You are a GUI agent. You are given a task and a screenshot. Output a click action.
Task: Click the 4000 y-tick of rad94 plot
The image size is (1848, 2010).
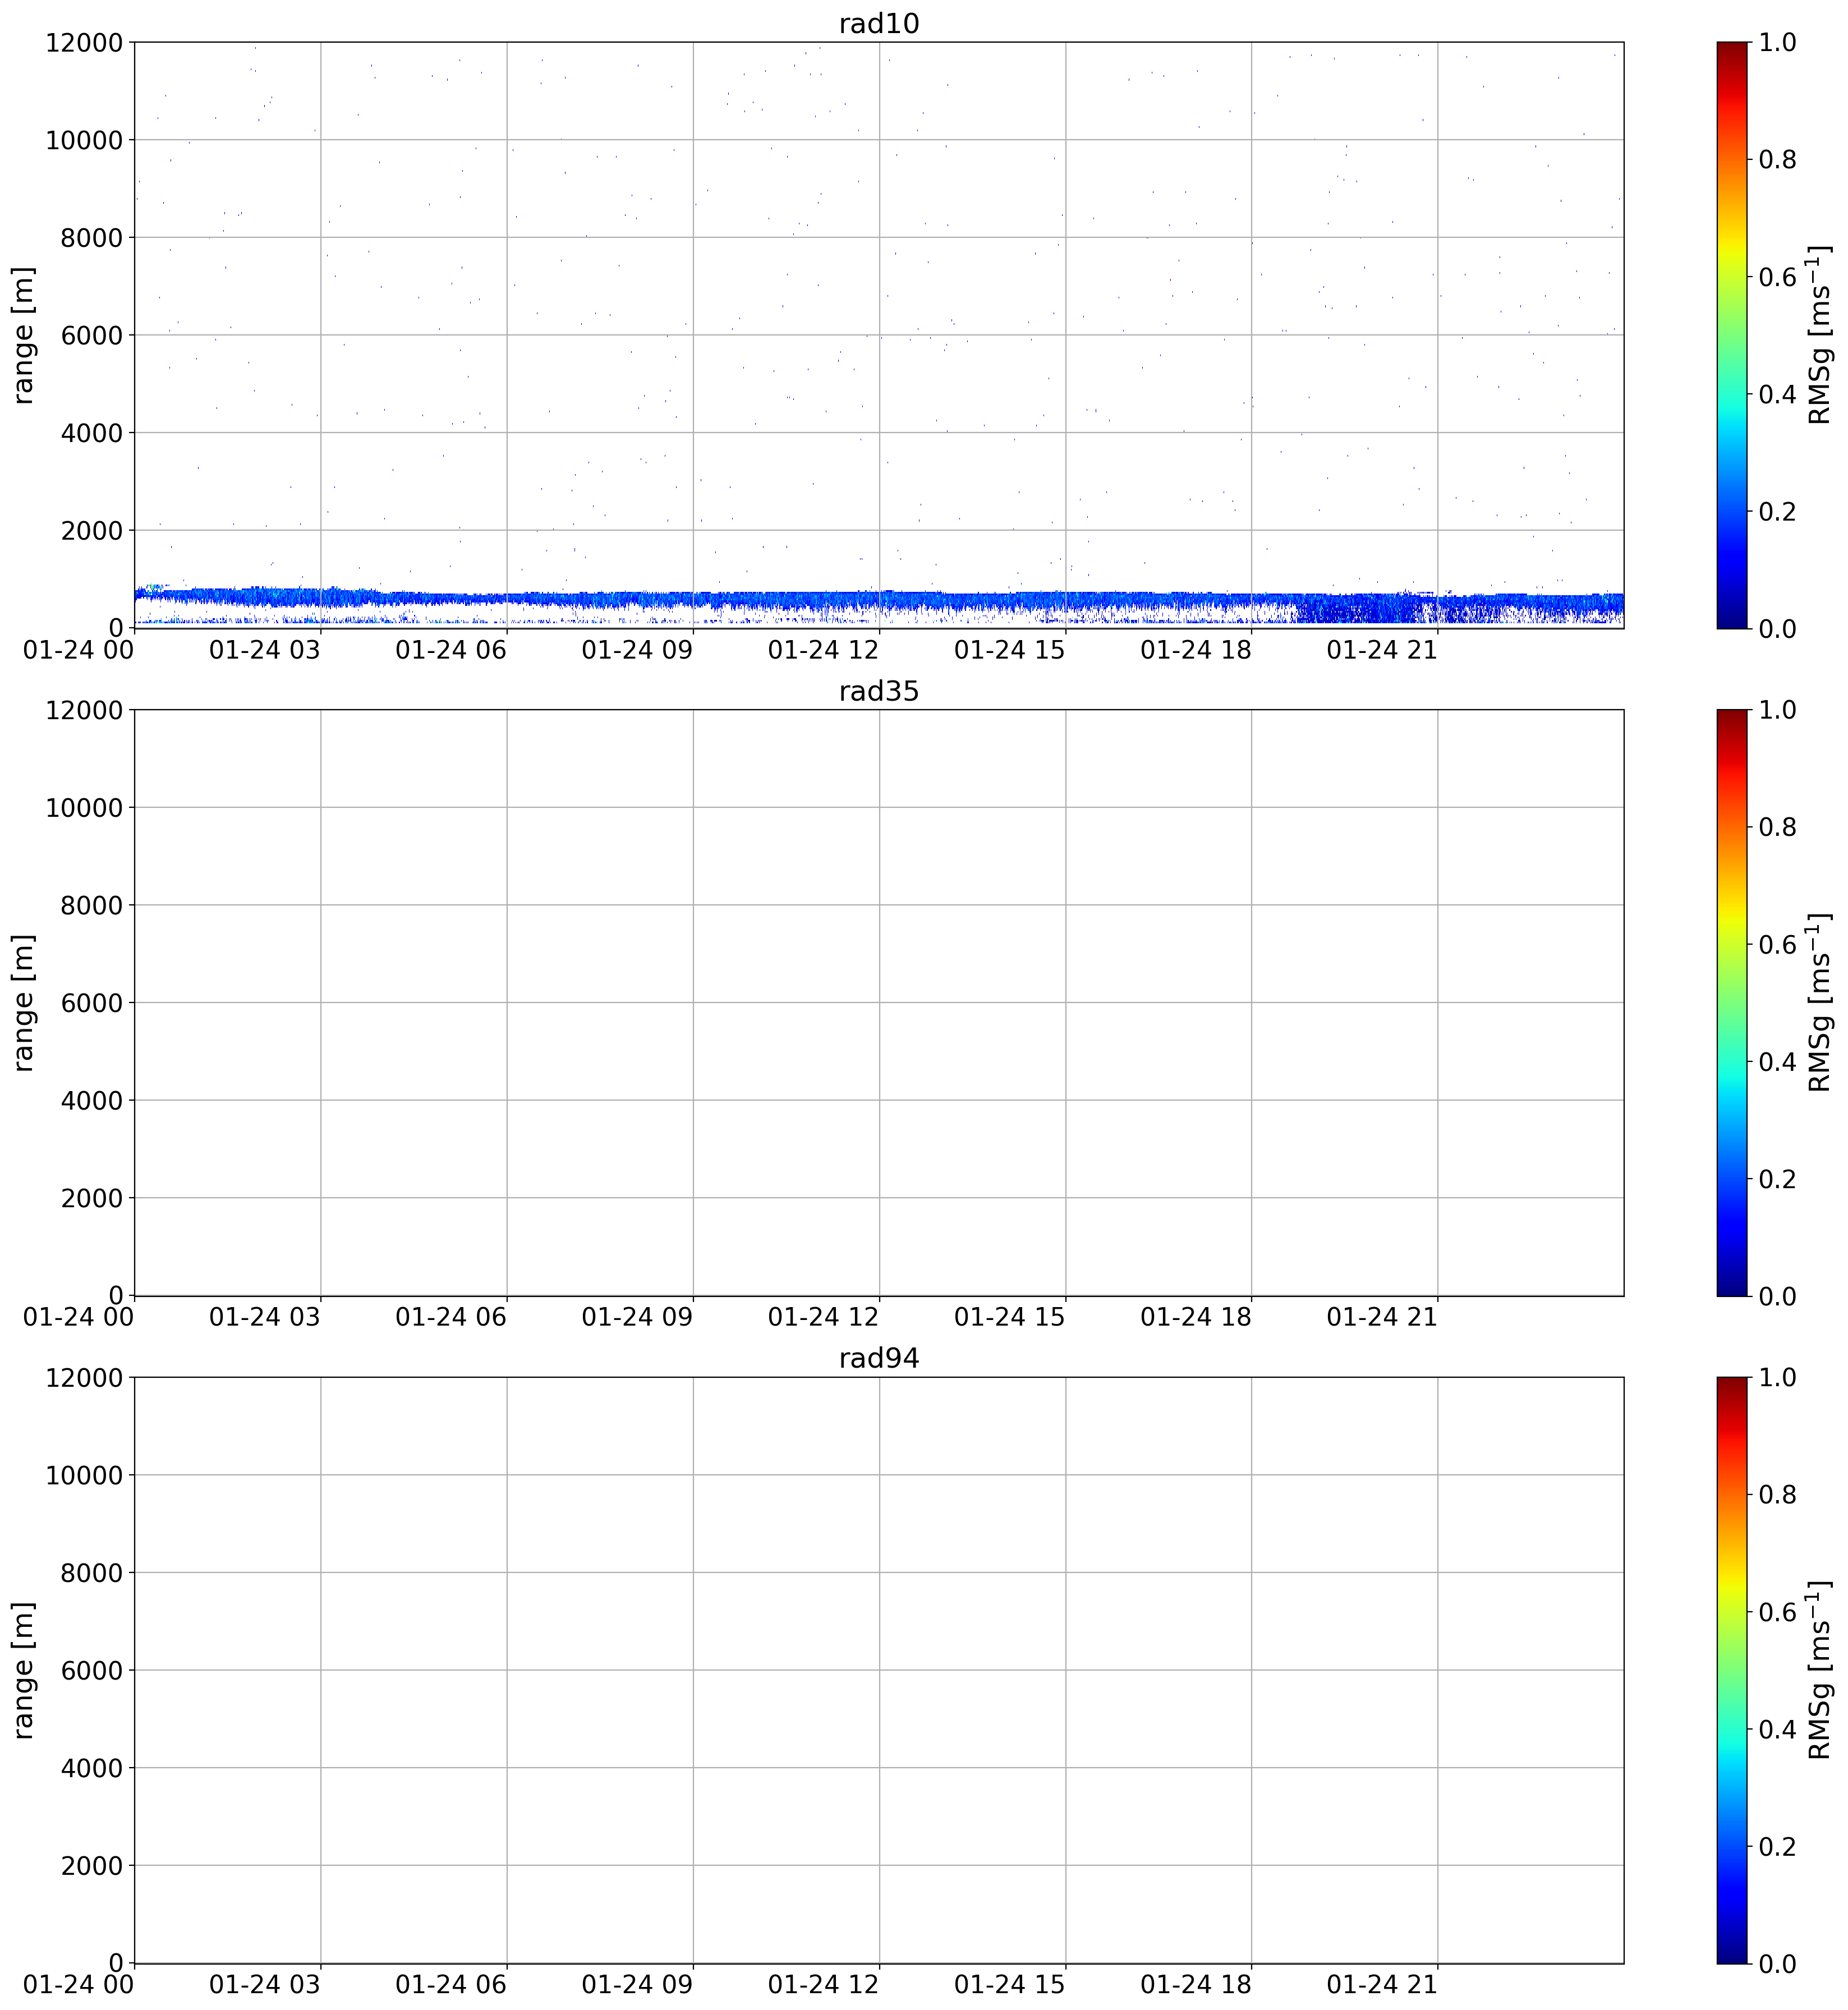tap(91, 1768)
